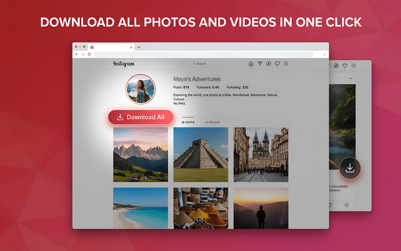Click the Instagram home icon
The width and height of the screenshot is (401, 251).
[251, 64]
